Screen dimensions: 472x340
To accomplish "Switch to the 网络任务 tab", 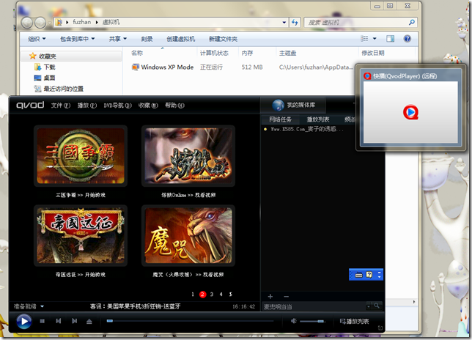I will (280, 119).
